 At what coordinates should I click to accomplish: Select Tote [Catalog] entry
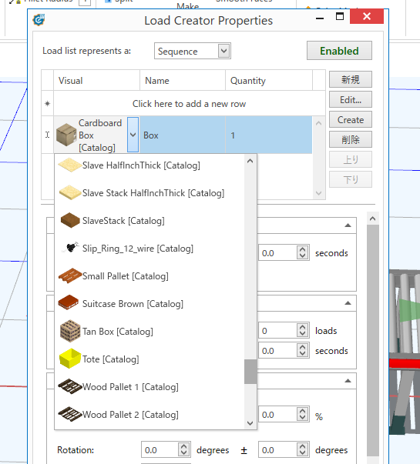150,359
